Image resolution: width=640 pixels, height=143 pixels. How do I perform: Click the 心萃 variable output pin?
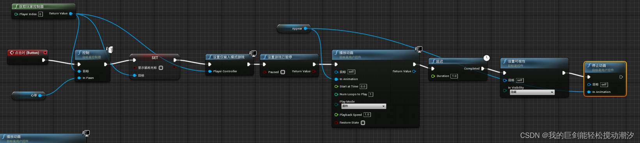tap(40, 95)
